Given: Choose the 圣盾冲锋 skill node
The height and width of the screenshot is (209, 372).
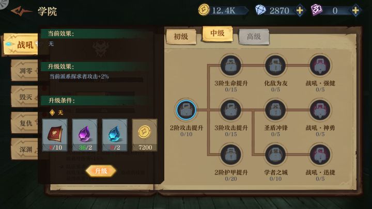Looking at the screenshot, I should point(275,110).
